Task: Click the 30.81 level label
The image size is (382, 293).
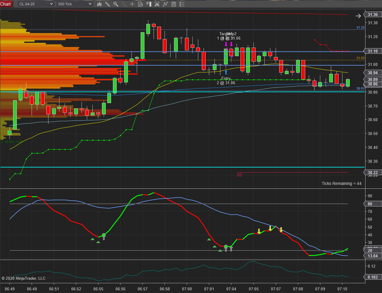Action: [360, 88]
